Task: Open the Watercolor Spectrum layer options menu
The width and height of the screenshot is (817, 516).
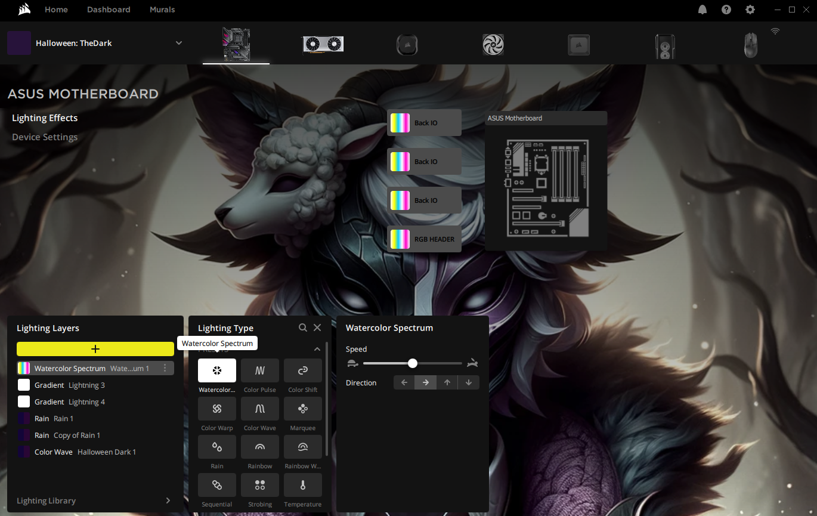Action: pos(165,368)
